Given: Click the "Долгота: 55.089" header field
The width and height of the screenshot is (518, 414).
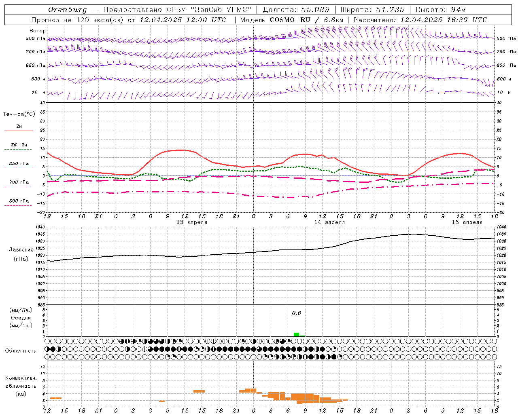Looking at the screenshot, I should (296, 10).
